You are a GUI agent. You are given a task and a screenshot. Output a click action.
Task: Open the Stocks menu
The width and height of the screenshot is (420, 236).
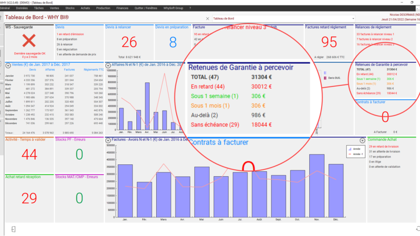pyautogui.click(x=70, y=8)
